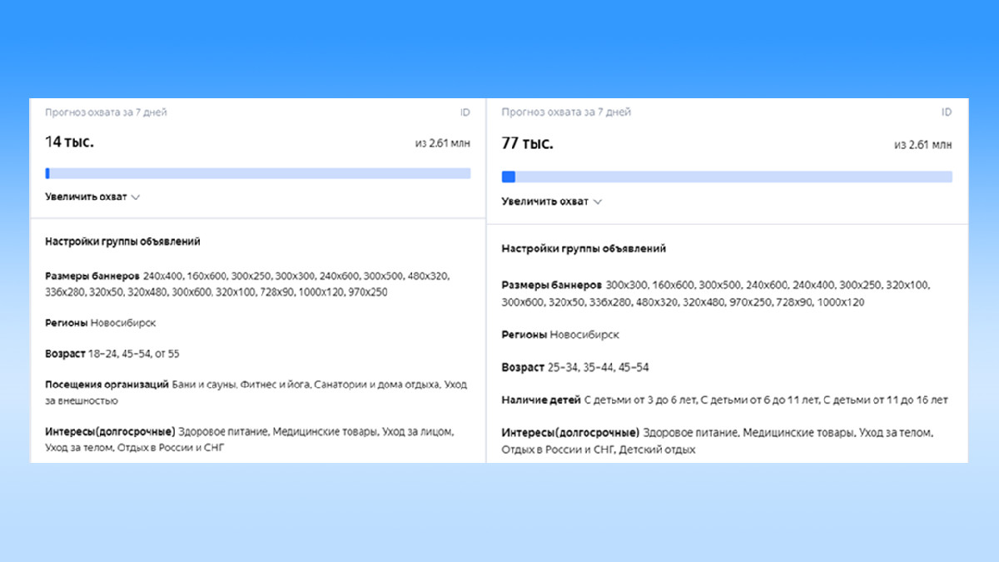
Task: Click "Новосибирск" region in 14 тыс. panel
Action: tap(123, 323)
